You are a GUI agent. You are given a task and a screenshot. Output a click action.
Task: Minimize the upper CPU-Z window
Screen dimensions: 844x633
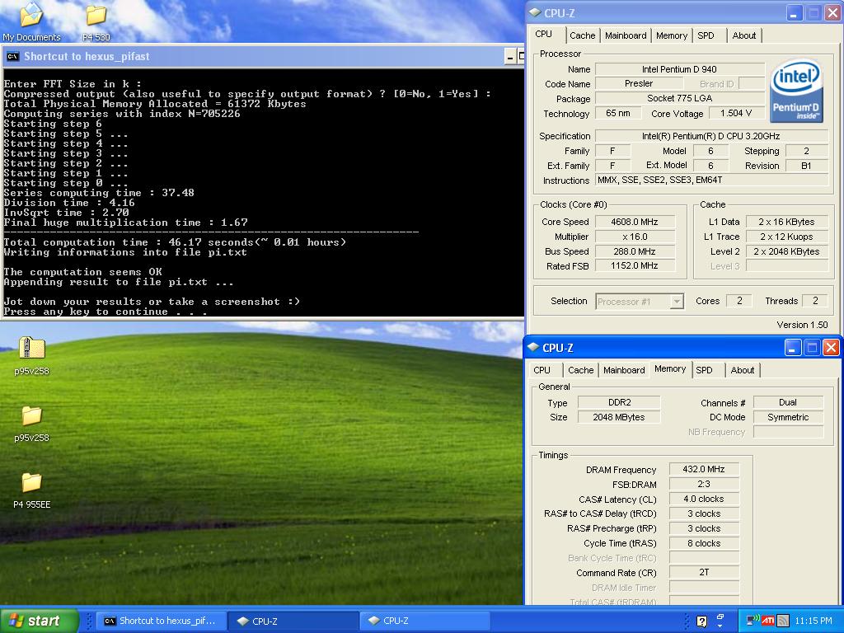tap(794, 13)
